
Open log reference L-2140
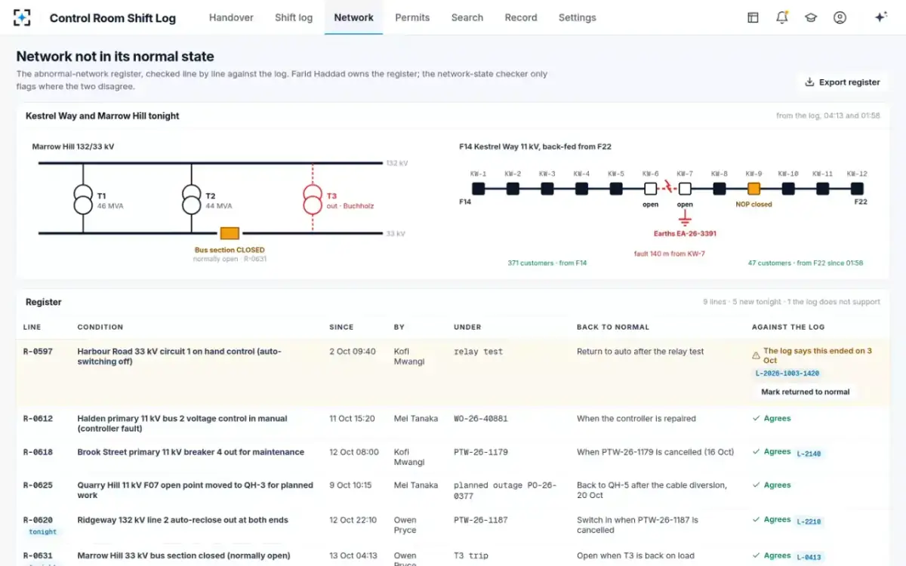coord(809,454)
